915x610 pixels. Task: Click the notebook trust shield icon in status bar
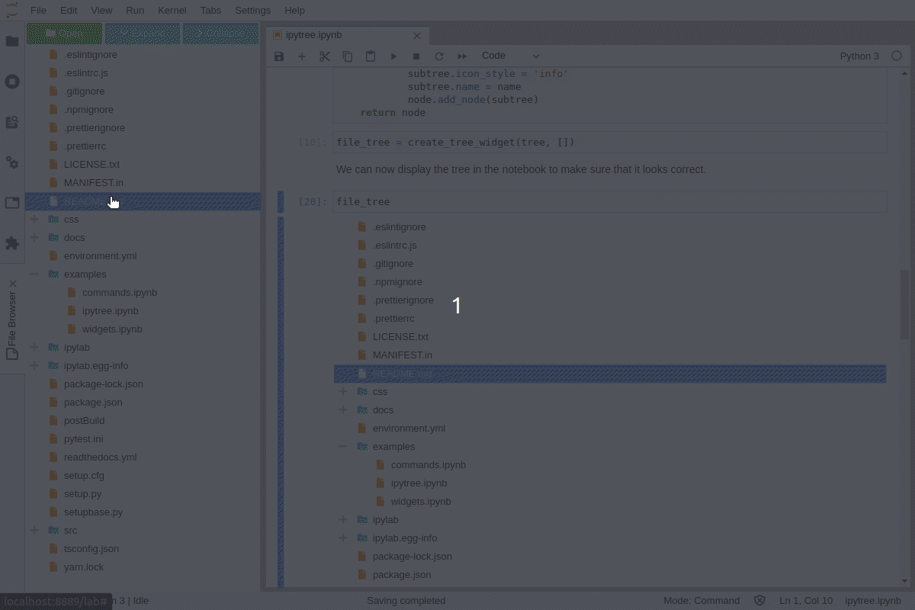point(759,601)
